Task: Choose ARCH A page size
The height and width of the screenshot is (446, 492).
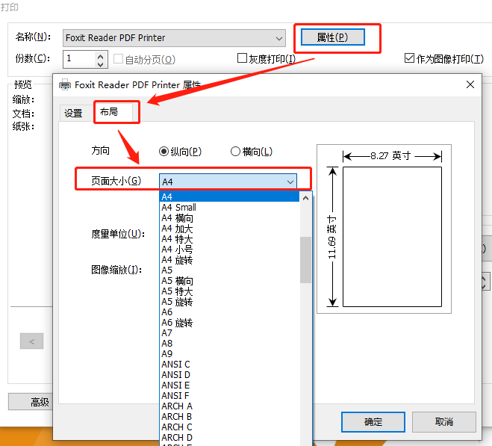Action: [230, 406]
